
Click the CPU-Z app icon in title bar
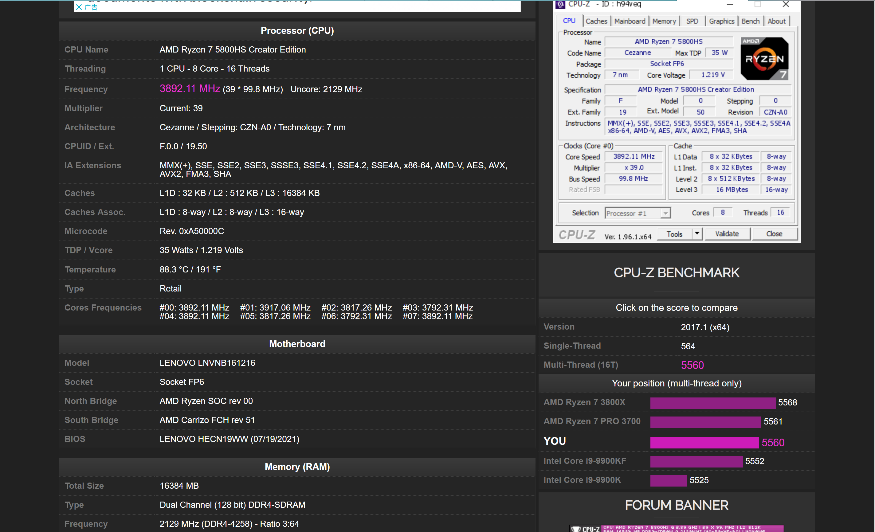560,4
